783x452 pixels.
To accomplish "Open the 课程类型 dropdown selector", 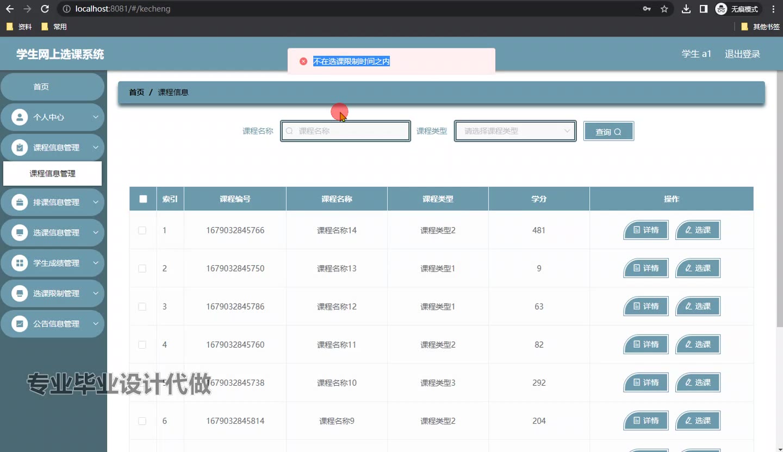I will point(514,131).
